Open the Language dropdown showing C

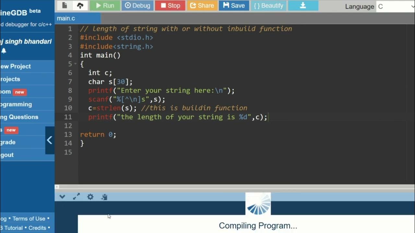click(x=396, y=6)
